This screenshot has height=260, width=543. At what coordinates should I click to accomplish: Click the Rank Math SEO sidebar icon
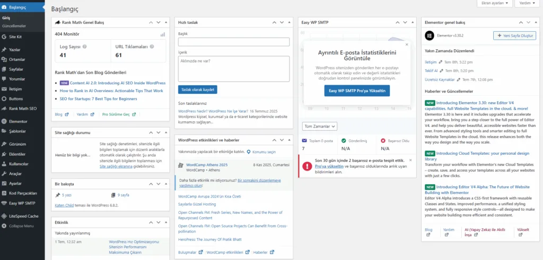pos(4,109)
